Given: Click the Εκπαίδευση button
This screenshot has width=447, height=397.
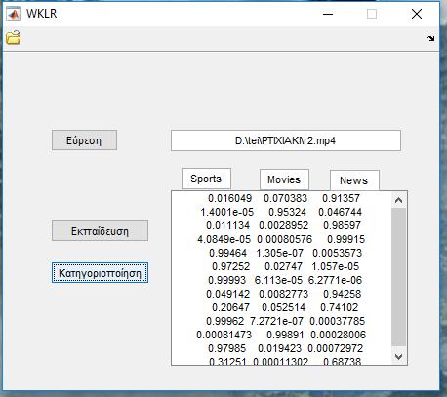Looking at the screenshot, I should 100,231.
